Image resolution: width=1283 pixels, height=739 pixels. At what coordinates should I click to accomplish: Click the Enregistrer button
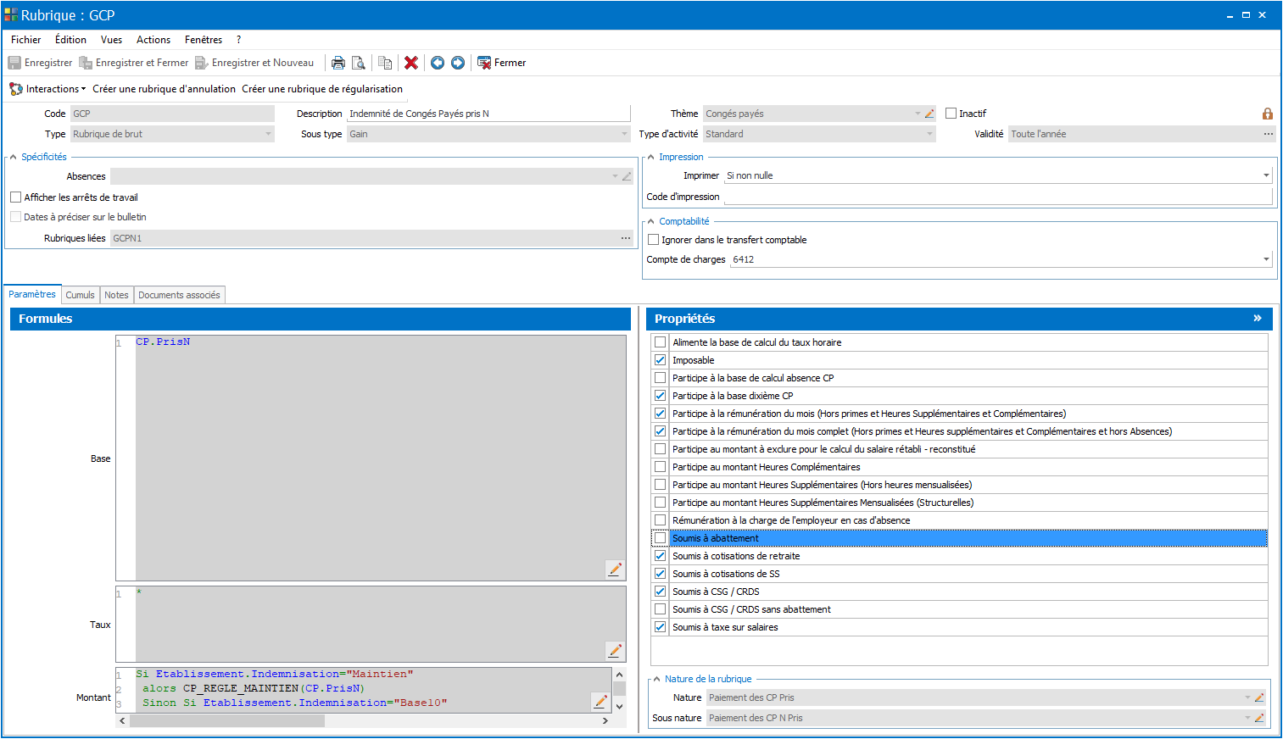pos(40,63)
